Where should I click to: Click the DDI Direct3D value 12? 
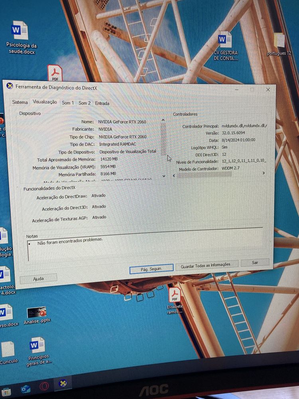(224, 154)
